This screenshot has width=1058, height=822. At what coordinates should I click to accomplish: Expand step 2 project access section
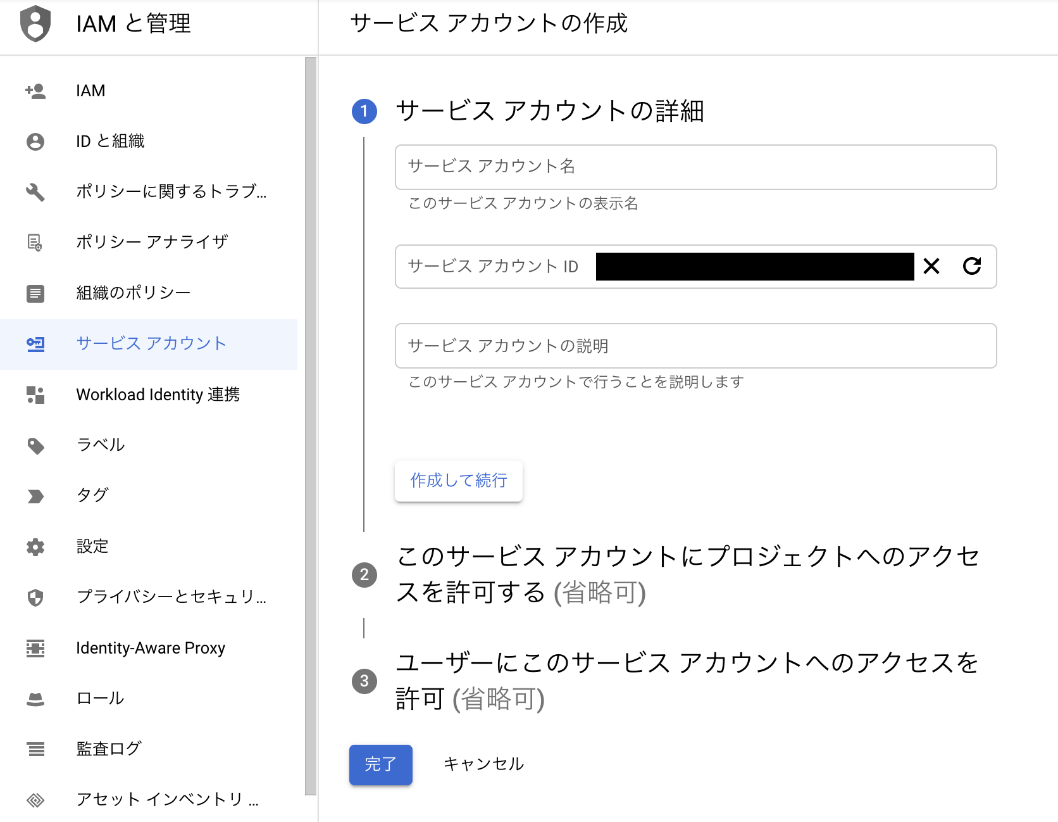click(688, 574)
